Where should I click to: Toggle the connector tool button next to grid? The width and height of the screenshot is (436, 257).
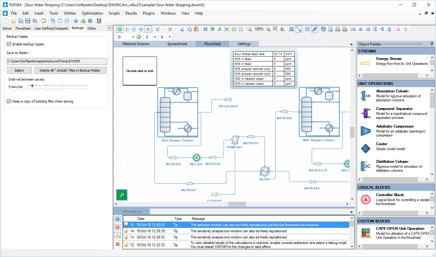point(315,29)
